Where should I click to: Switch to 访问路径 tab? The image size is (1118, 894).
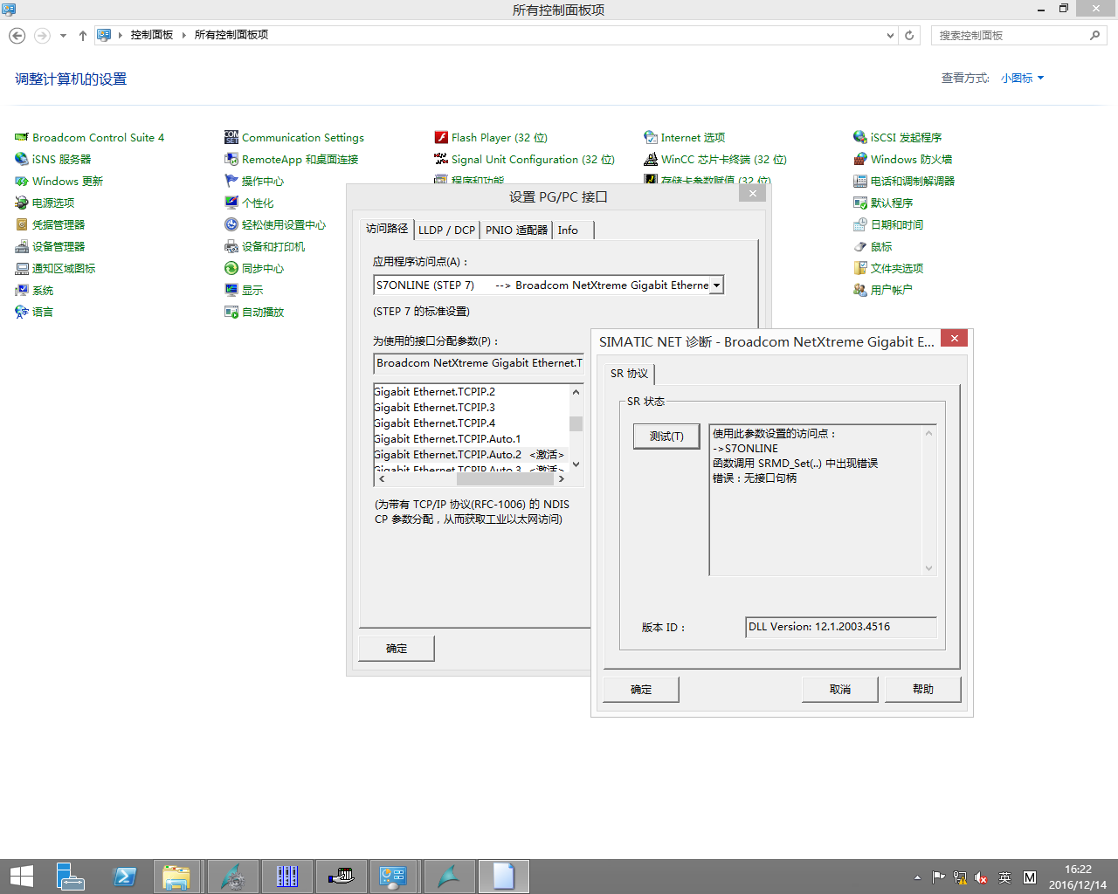point(387,229)
